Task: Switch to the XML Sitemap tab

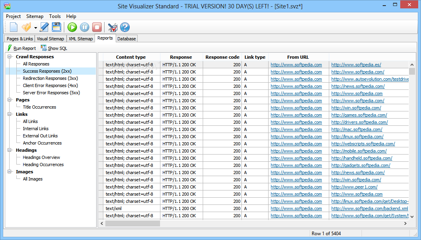Action: coord(81,39)
